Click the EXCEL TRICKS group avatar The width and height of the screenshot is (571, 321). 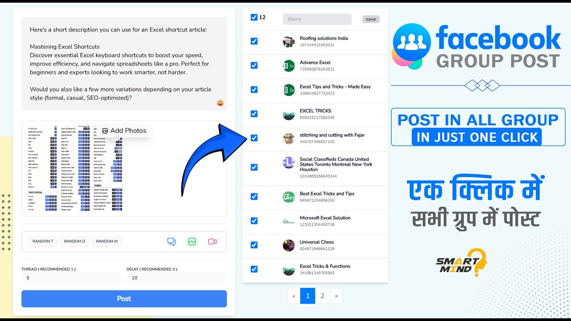(289, 114)
